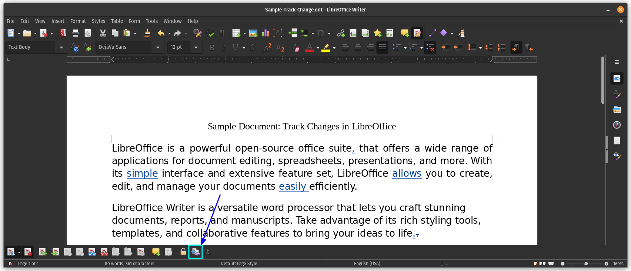Click the 160% zoom level
The width and height of the screenshot is (631, 271).
(x=618, y=264)
